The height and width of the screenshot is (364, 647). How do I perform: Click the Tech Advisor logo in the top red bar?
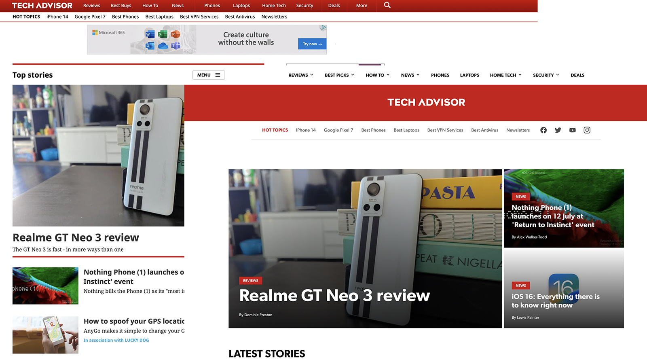[x=42, y=6]
